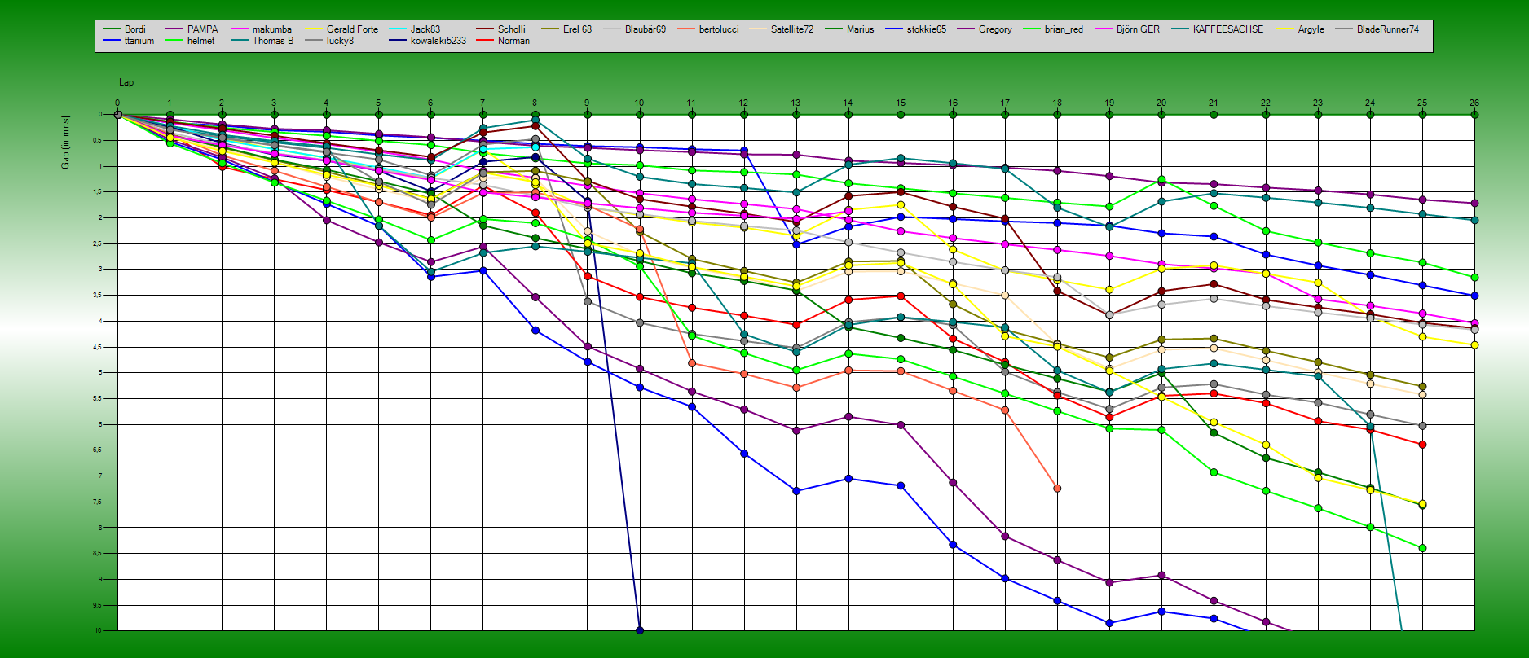Click lap 18 marker on top axis

(1057, 115)
